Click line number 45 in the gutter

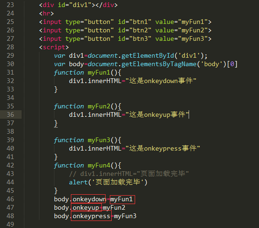coord(10,190)
